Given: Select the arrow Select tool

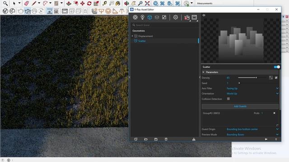Looking at the screenshot, I should [14, 3].
